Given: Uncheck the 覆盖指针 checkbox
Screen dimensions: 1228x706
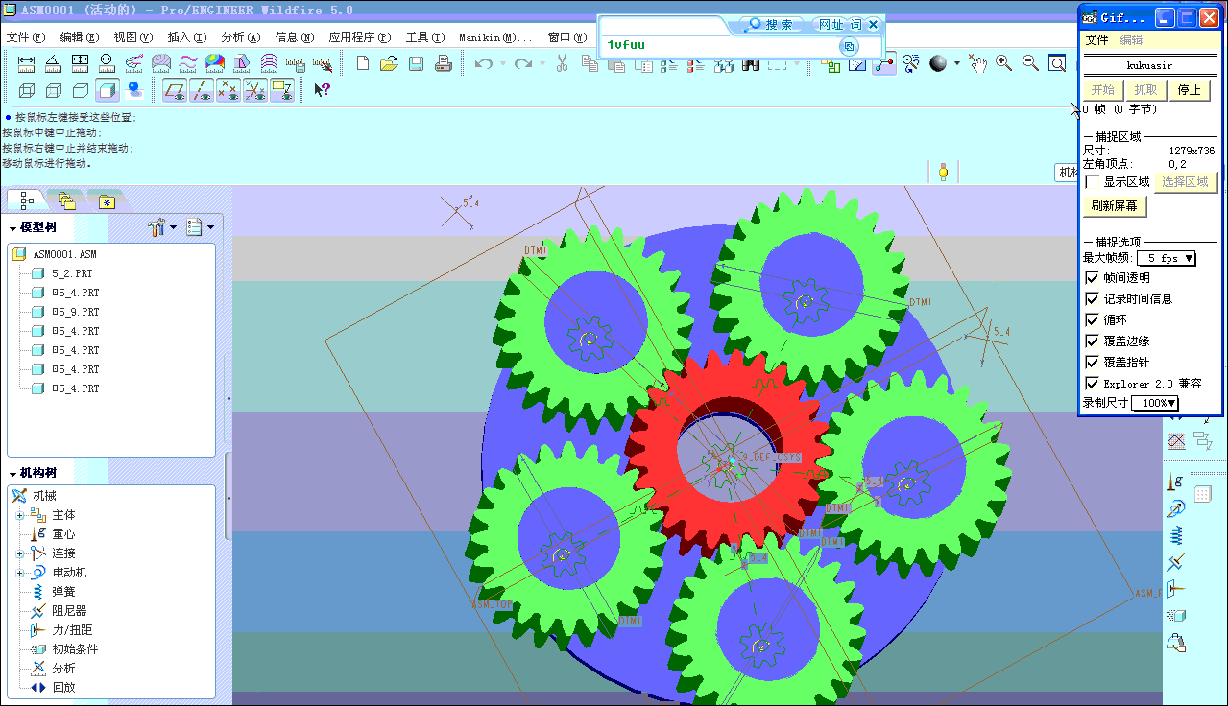Looking at the screenshot, I should (x=1092, y=362).
